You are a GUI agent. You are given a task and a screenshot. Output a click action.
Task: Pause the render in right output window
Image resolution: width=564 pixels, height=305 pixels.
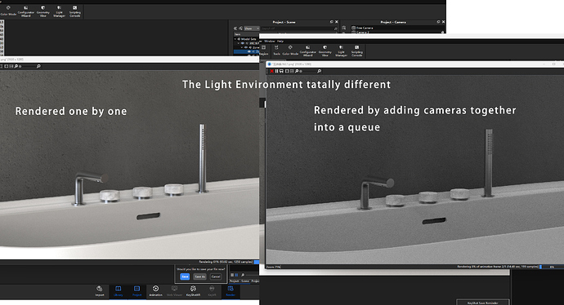click(276, 71)
